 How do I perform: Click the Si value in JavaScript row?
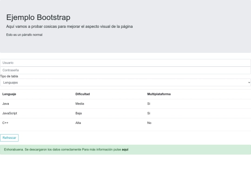(149, 113)
